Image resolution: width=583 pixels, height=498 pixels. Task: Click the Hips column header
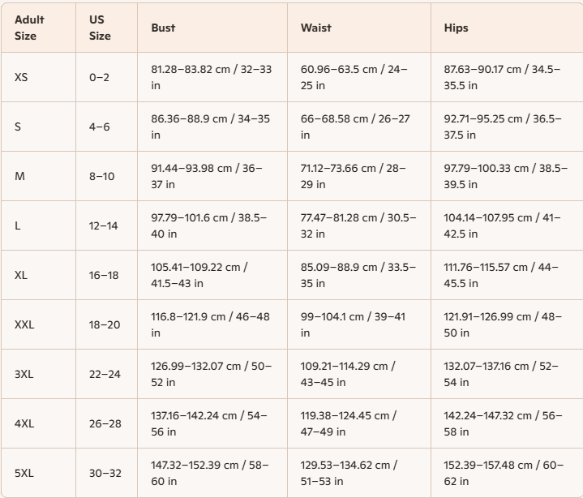(x=456, y=28)
